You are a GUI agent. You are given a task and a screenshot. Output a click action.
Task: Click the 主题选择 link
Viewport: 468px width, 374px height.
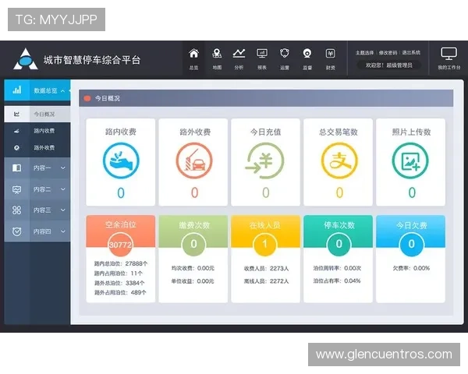click(364, 52)
